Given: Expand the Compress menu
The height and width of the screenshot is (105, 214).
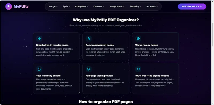Looking at the screenshot, I should point(82,6).
